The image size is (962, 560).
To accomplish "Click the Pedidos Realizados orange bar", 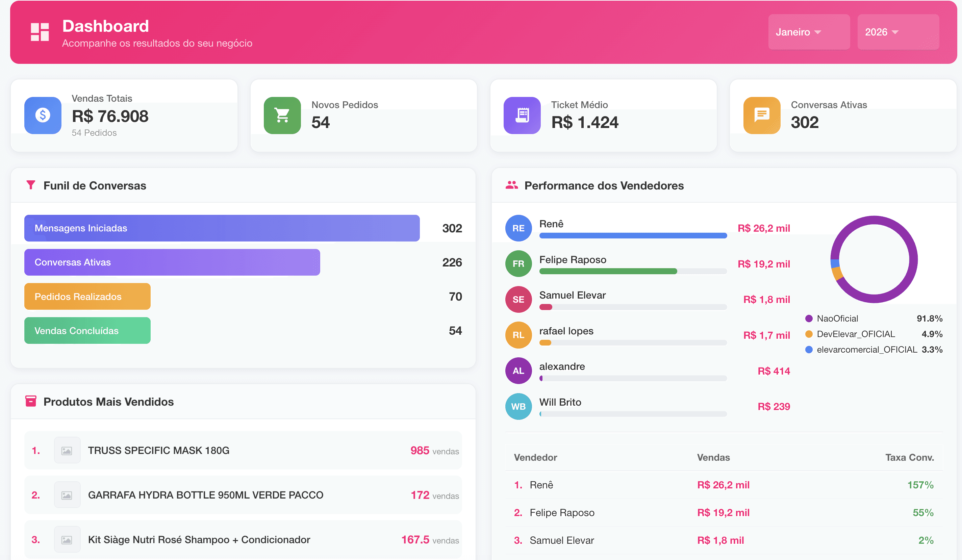I will click(x=87, y=296).
